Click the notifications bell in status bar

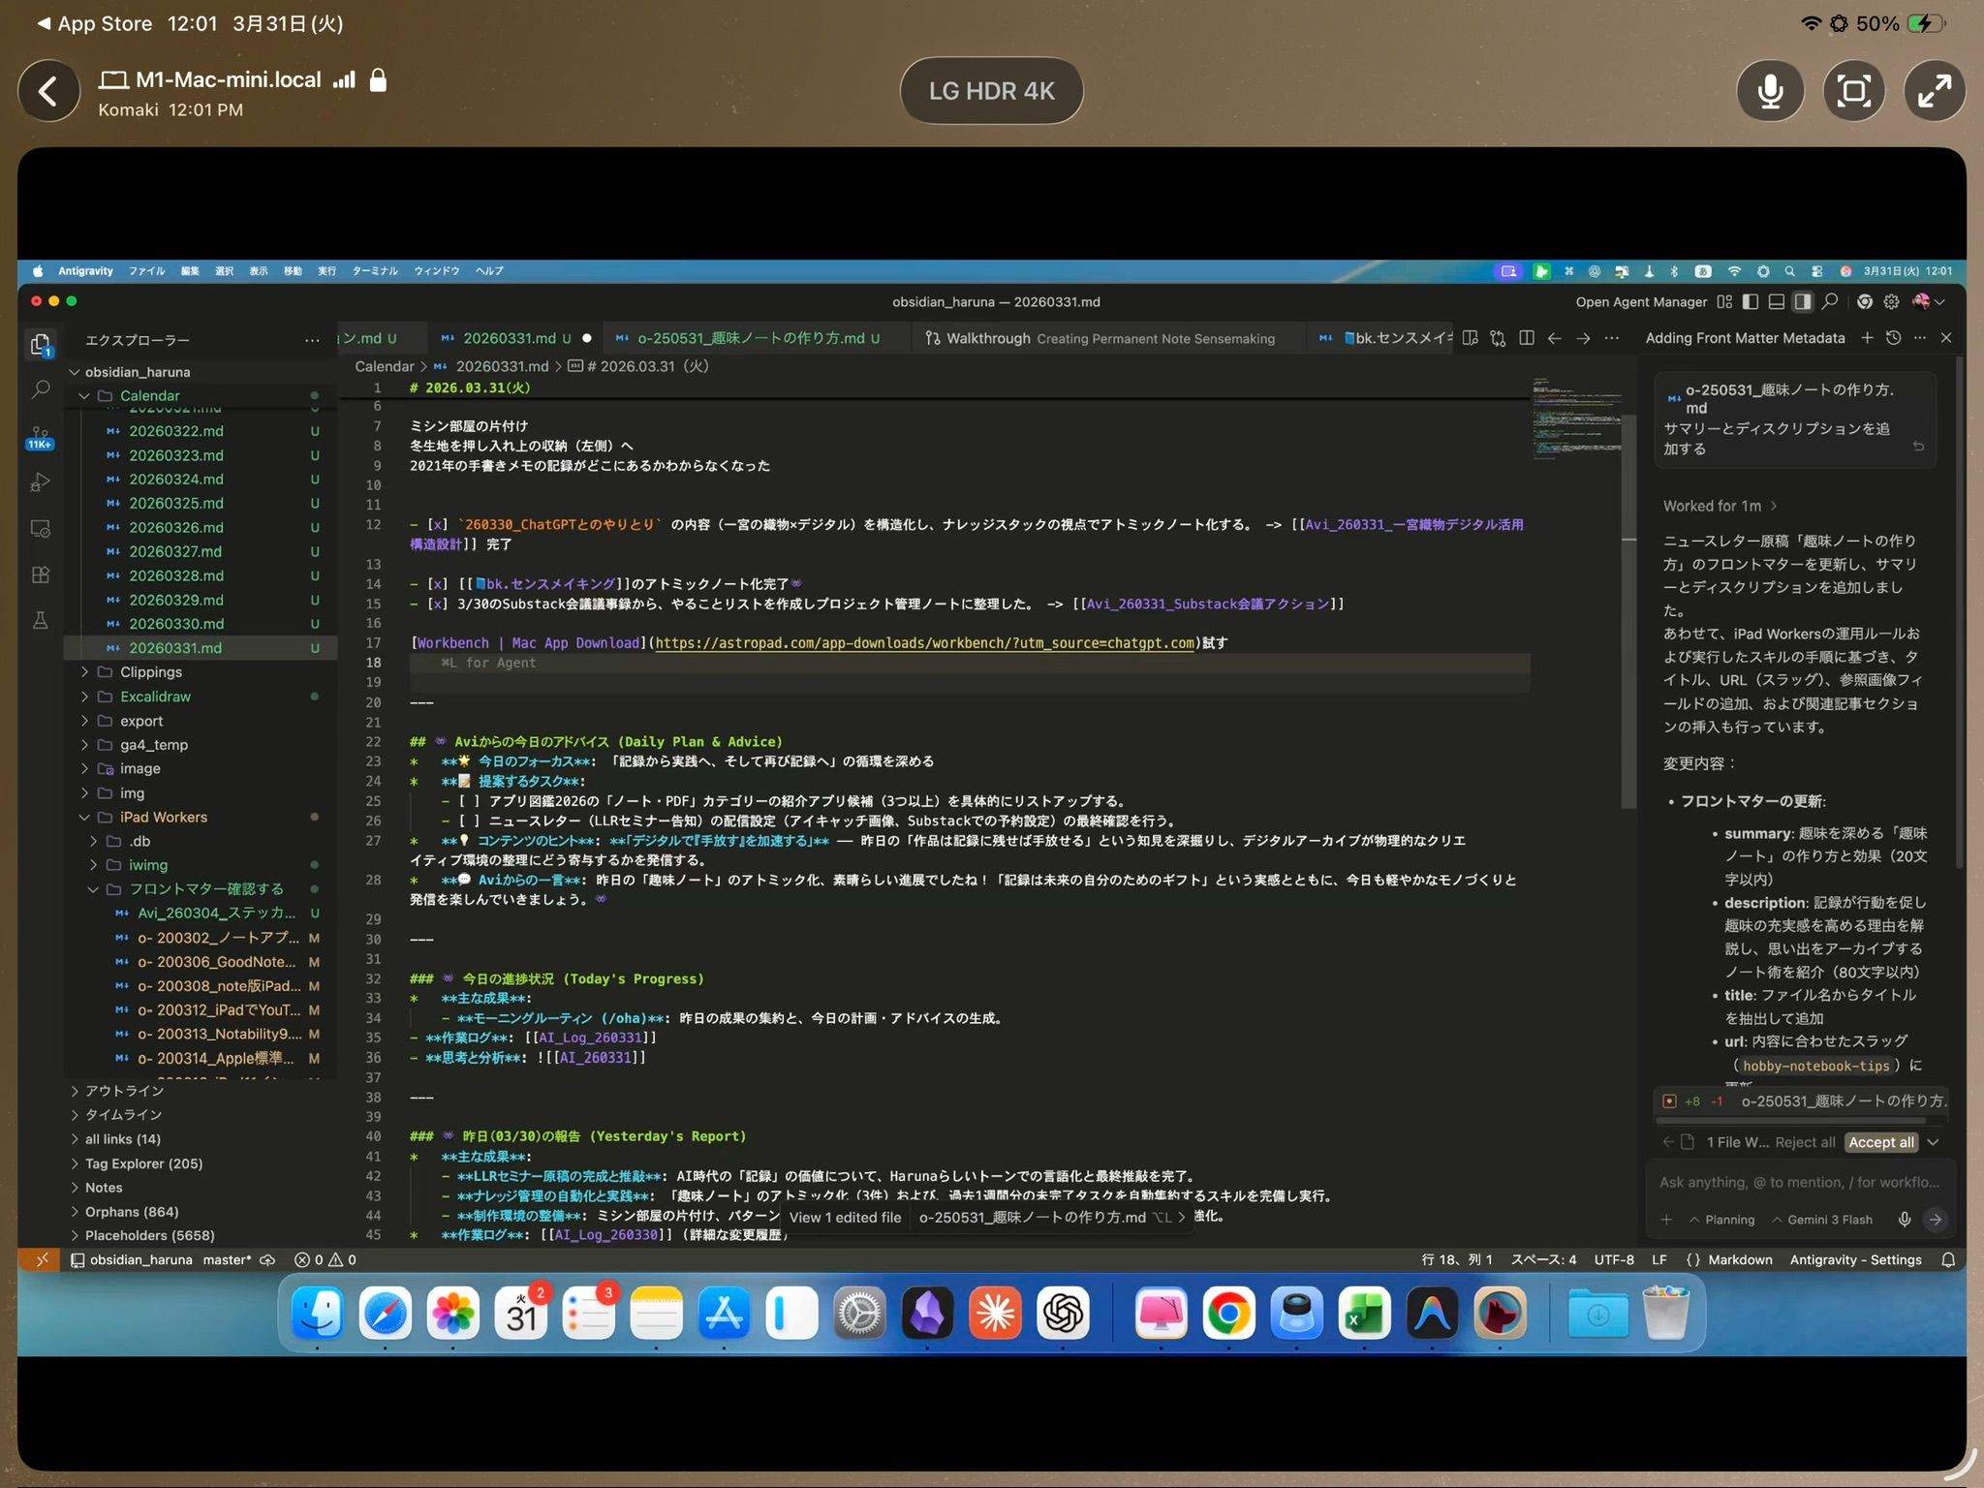click(x=1948, y=1259)
